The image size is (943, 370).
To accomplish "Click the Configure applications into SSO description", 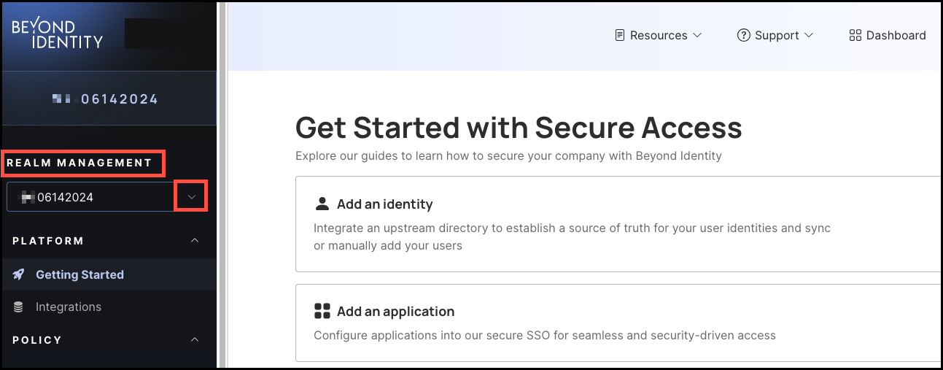I will pos(545,336).
